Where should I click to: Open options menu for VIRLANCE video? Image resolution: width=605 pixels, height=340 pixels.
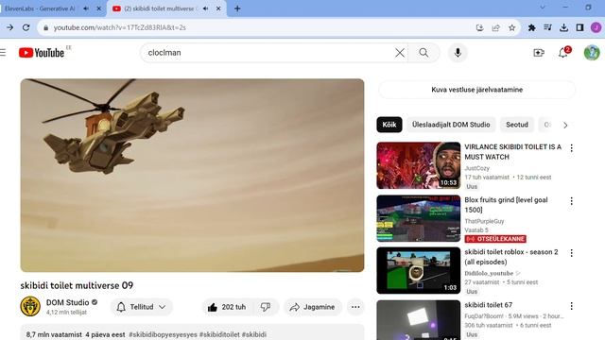(x=571, y=148)
